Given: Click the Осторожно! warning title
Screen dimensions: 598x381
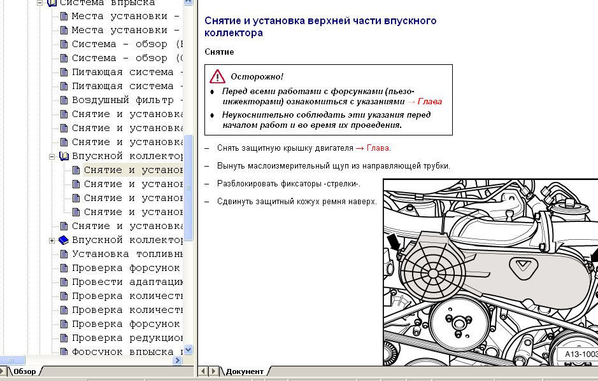Looking at the screenshot, I should [257, 76].
